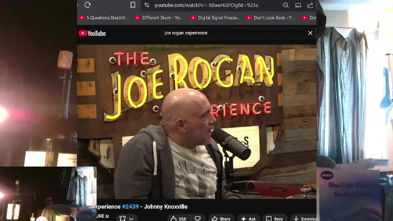Image resolution: width=393 pixels, height=221 pixels.
Task: Open the "Different Drum - Yo..." bookmark
Action: pyautogui.click(x=159, y=18)
